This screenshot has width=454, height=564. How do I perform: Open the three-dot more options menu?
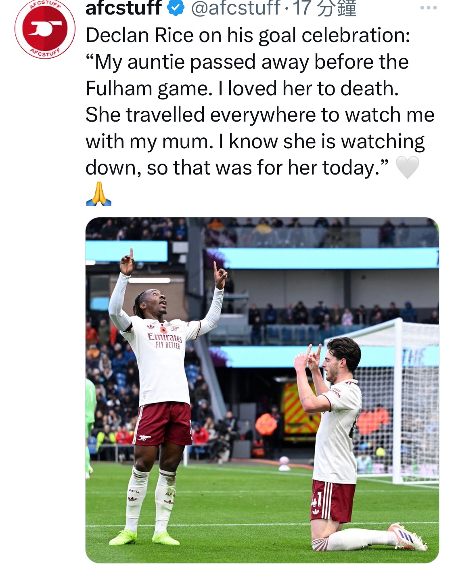(x=428, y=8)
